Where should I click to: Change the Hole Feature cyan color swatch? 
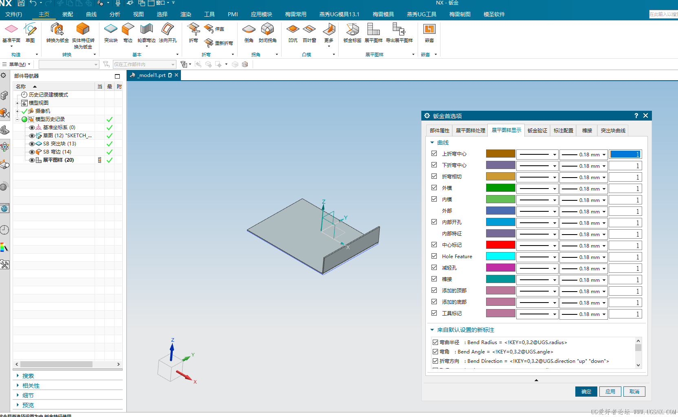[500, 256]
